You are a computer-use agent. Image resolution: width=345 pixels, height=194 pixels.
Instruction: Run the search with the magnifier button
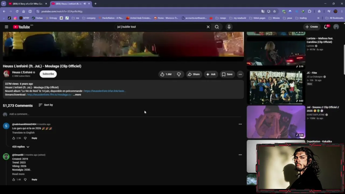tap(217, 27)
